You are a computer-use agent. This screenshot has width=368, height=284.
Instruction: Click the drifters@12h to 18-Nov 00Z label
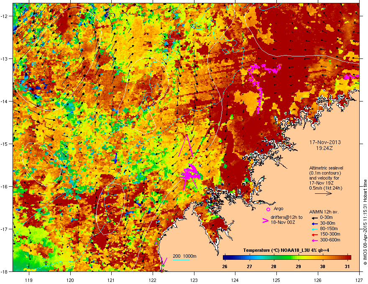tap(286, 220)
